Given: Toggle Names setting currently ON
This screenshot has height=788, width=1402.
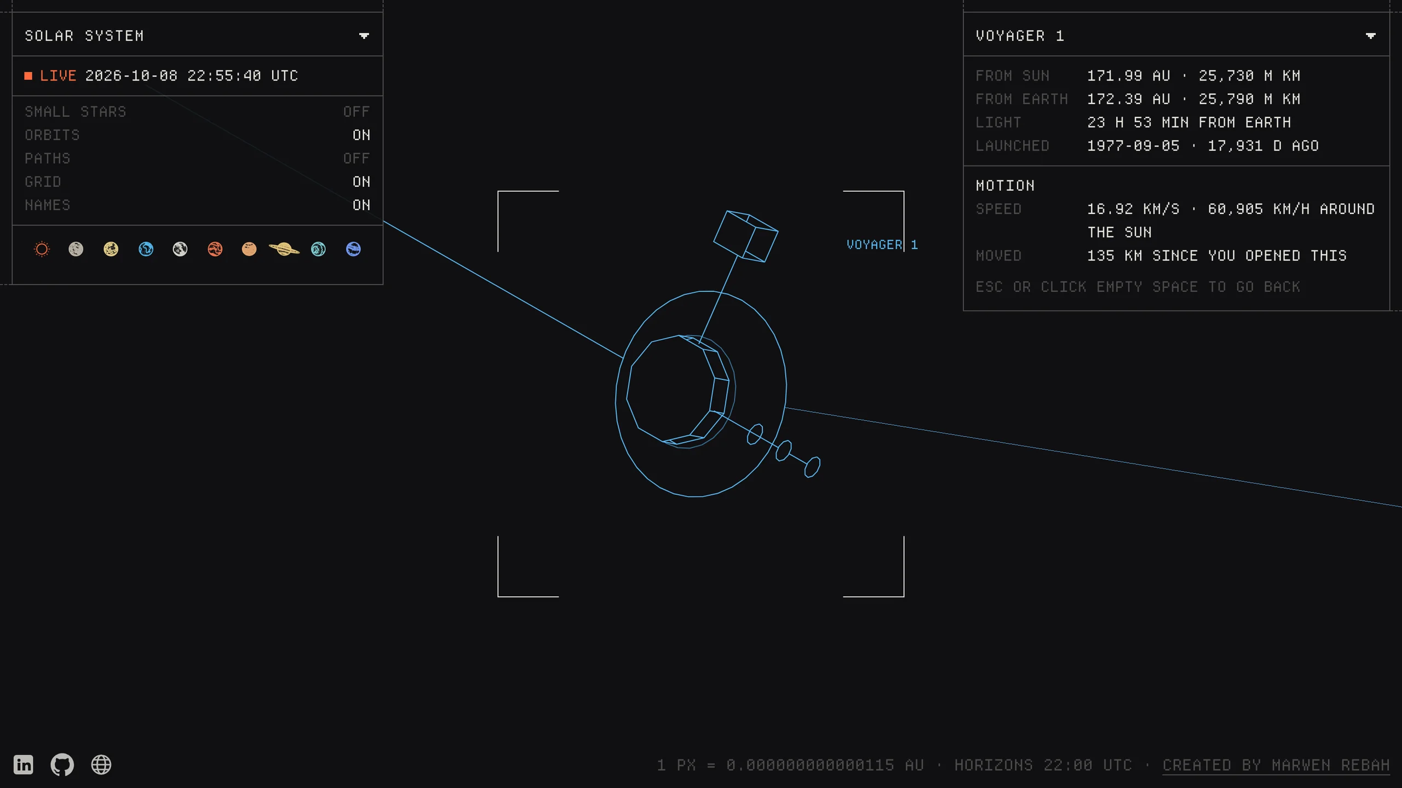Looking at the screenshot, I should click(x=197, y=205).
